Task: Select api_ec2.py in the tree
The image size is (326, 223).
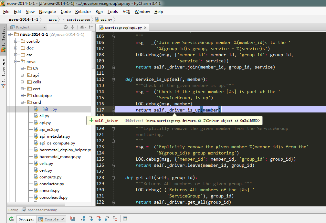Action: click(x=49, y=130)
